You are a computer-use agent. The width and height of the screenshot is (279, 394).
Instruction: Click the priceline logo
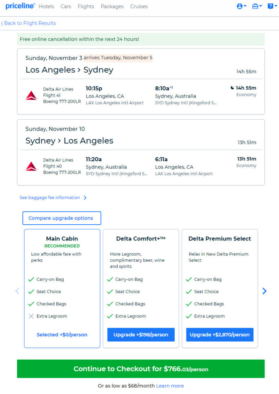click(x=20, y=6)
